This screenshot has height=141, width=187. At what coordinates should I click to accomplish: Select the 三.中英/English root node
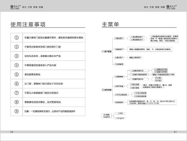[x=107, y=116]
